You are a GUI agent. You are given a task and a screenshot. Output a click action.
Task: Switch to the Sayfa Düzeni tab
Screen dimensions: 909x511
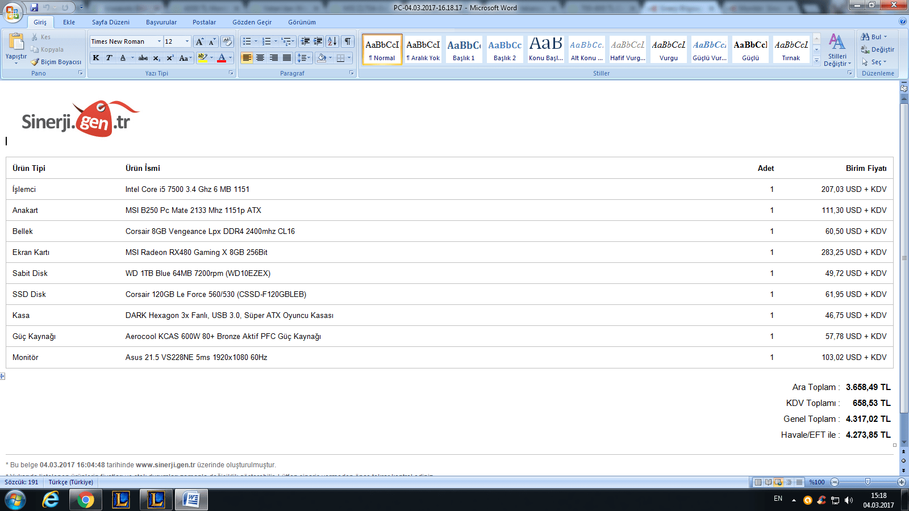click(x=111, y=22)
